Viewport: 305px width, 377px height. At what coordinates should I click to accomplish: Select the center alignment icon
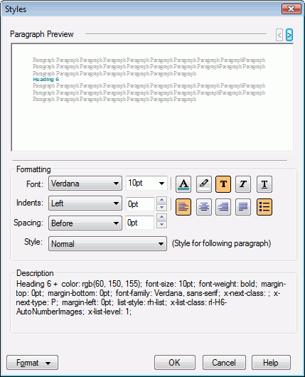tap(204, 207)
